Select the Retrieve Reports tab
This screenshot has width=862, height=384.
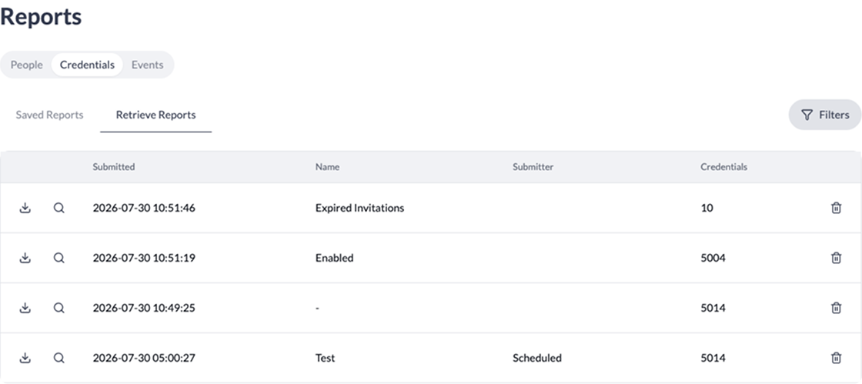tap(155, 115)
